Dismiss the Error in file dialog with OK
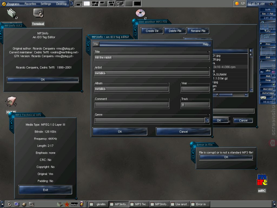This screenshot has height=208, width=277. pos(226,157)
